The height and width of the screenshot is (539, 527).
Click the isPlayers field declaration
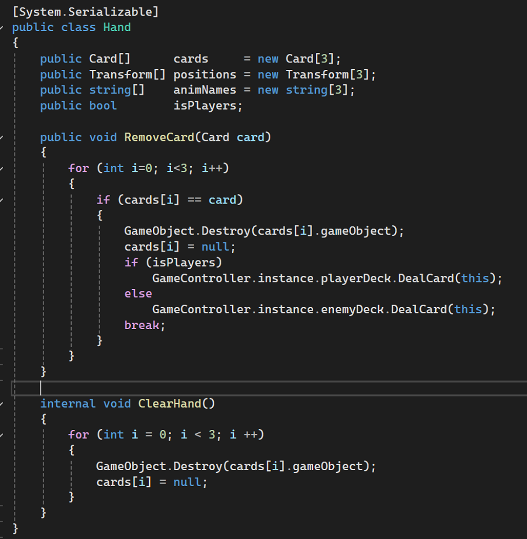coord(207,106)
